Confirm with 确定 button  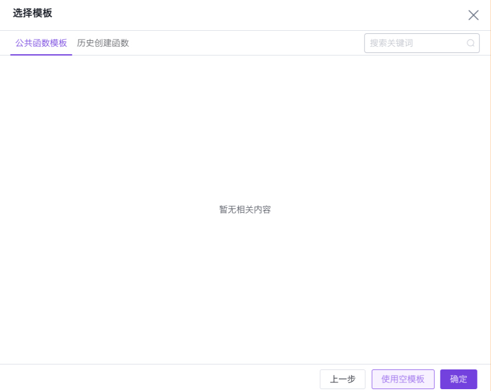pyautogui.click(x=458, y=379)
